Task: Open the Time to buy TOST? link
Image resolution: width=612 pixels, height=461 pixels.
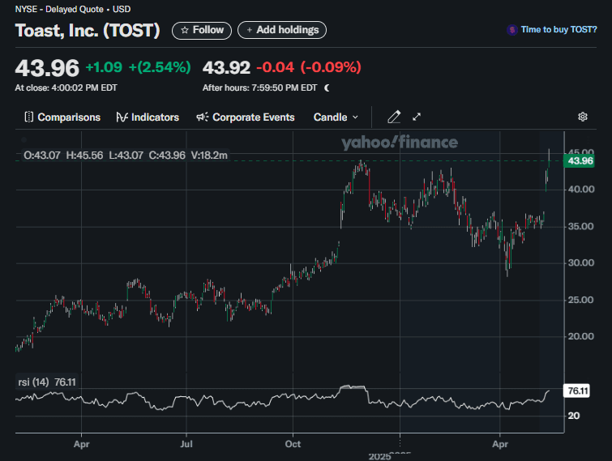Action: tap(559, 30)
